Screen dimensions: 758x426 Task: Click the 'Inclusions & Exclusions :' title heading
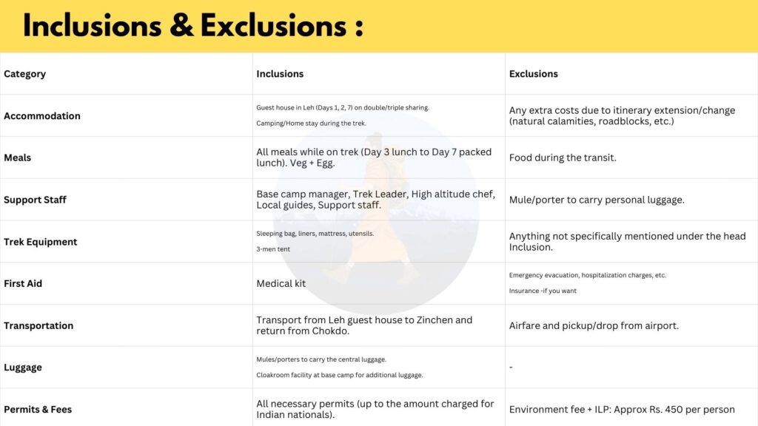[x=192, y=26]
